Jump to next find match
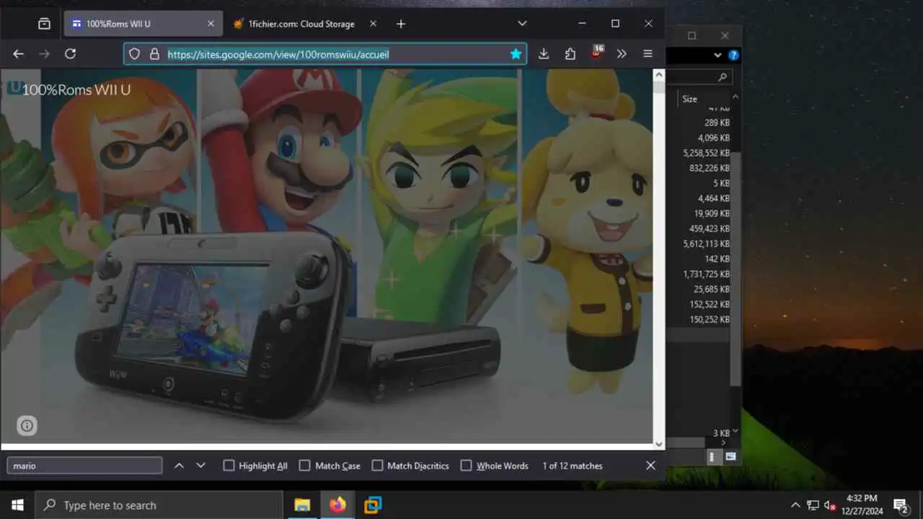This screenshot has width=923, height=519. [x=200, y=466]
